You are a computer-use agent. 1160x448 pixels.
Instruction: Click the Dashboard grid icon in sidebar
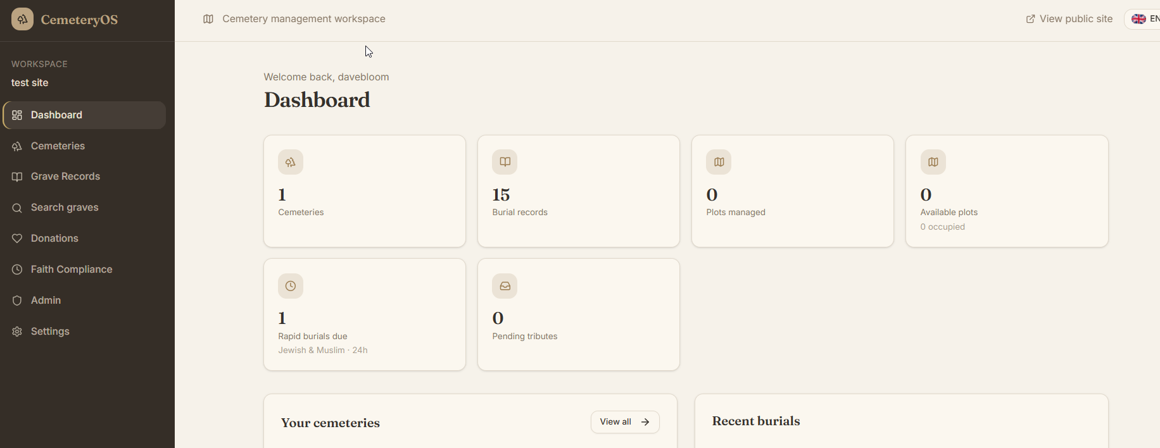click(x=17, y=115)
